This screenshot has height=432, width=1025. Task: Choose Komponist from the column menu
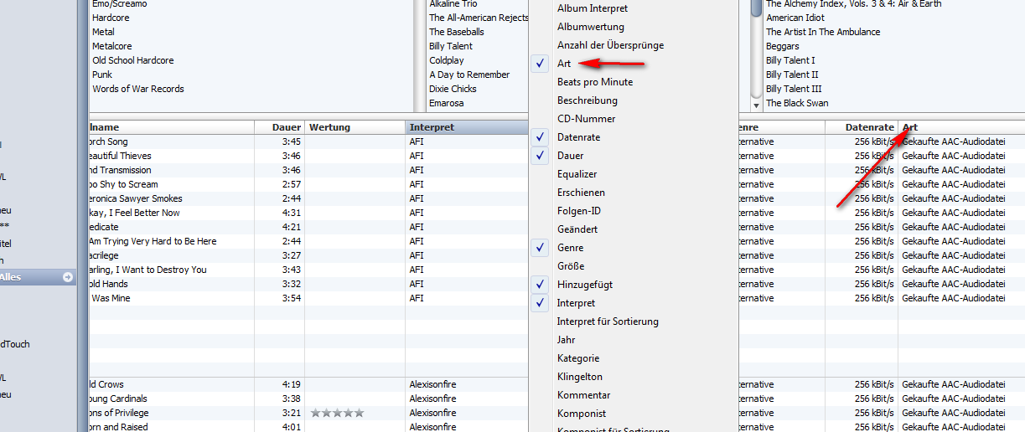(581, 414)
